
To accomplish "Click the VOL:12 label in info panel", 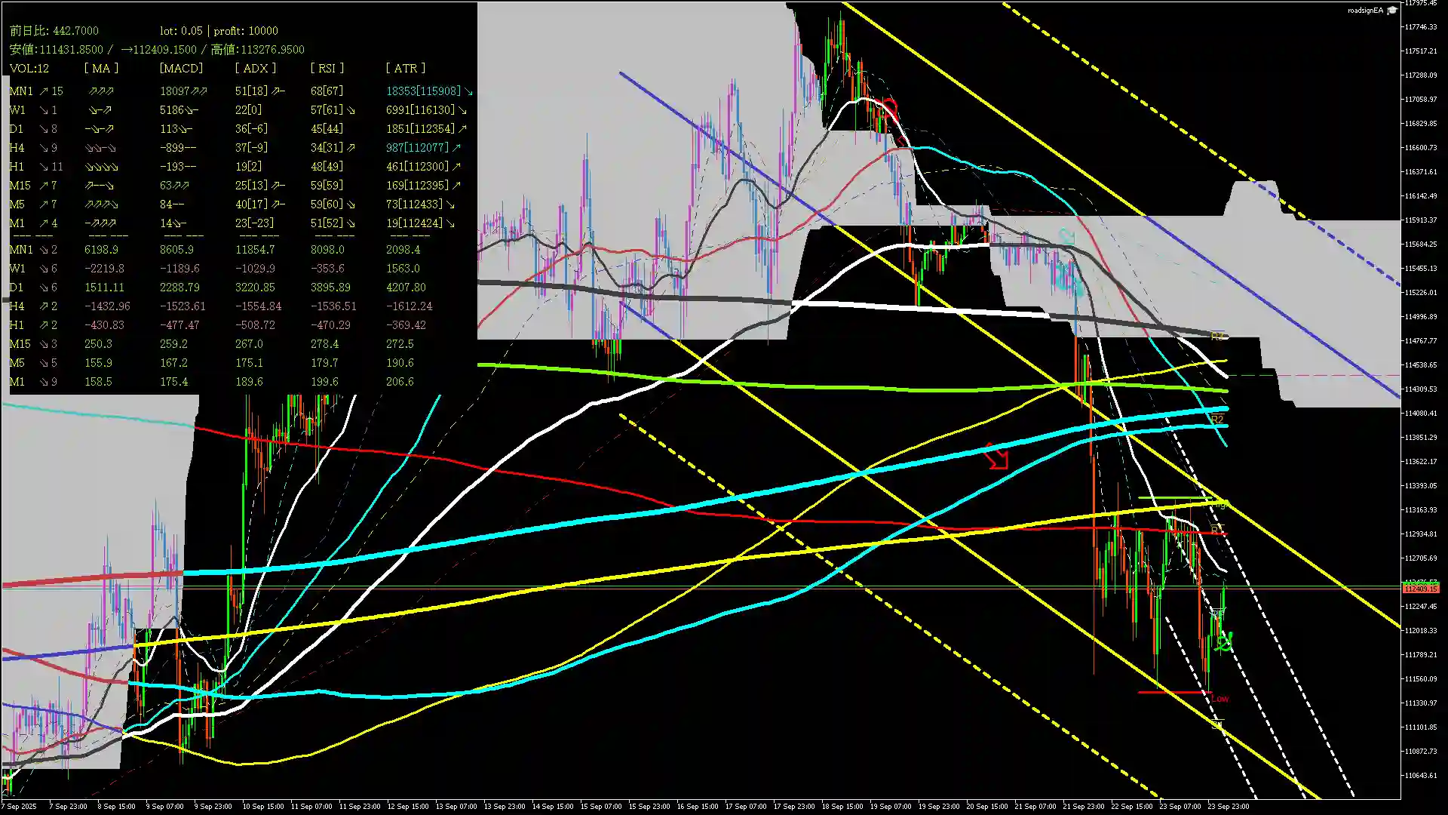I will (x=29, y=69).
